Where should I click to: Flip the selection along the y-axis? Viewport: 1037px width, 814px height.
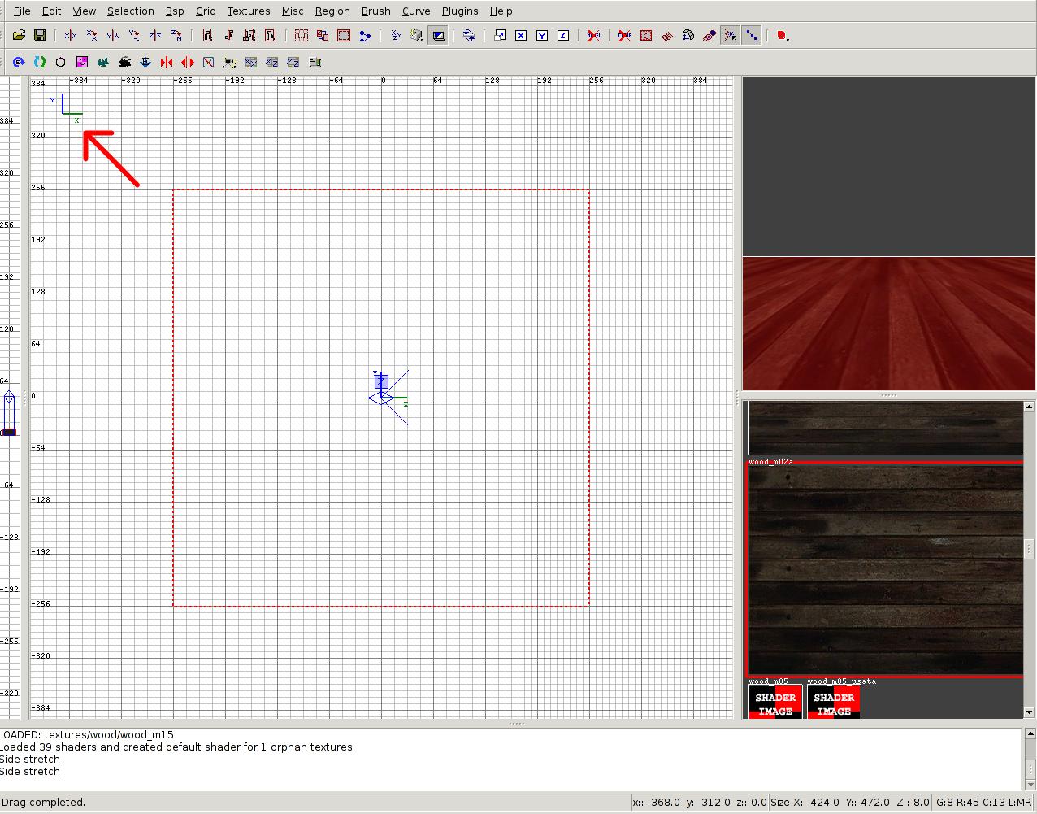pos(113,36)
